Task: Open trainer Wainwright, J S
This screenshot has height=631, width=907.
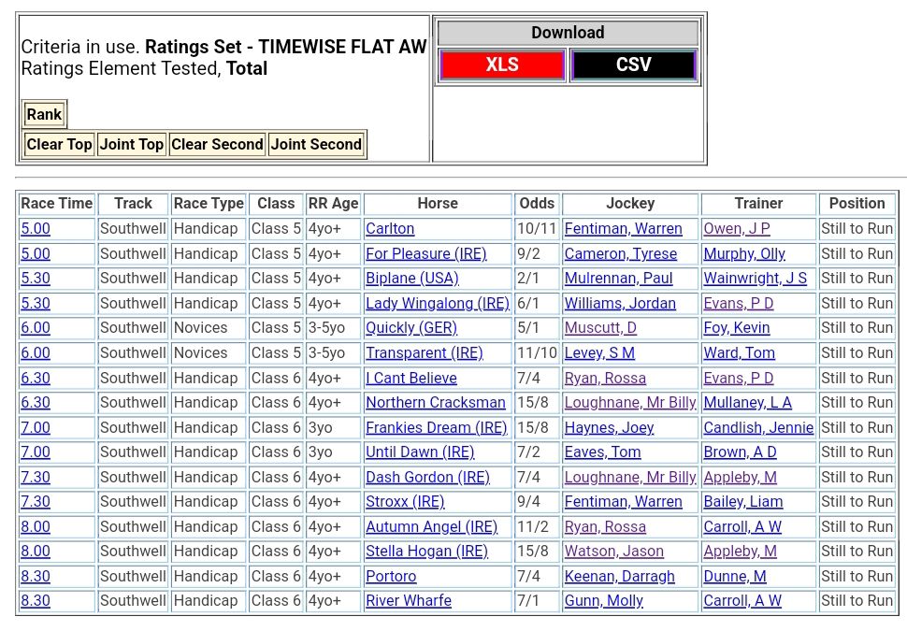Action: click(x=755, y=279)
